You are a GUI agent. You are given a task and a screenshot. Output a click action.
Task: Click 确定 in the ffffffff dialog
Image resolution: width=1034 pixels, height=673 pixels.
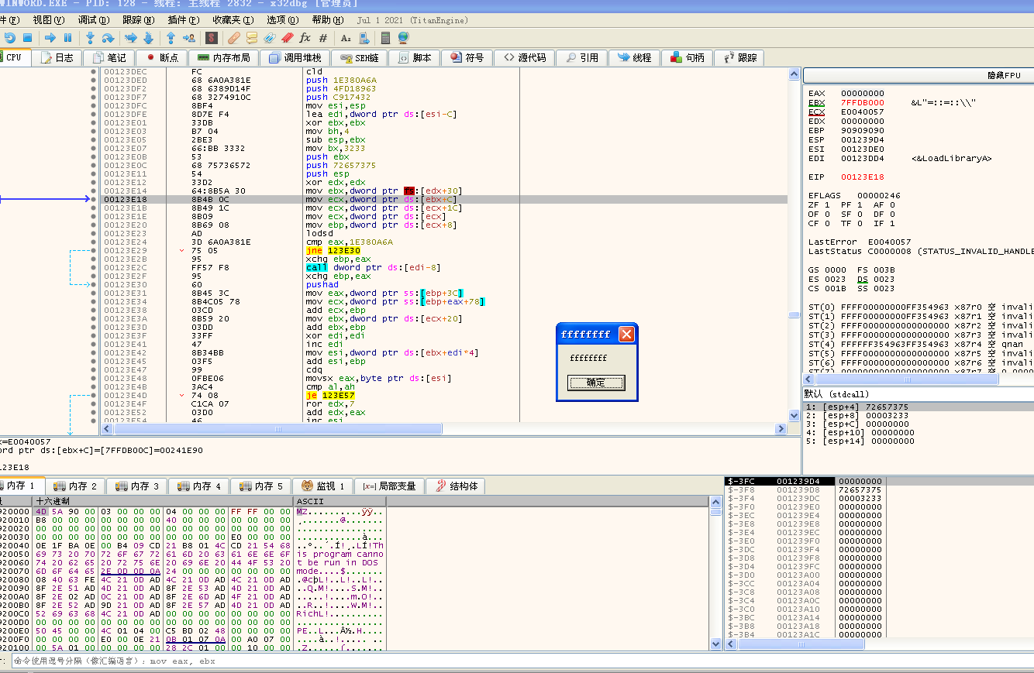tap(596, 383)
